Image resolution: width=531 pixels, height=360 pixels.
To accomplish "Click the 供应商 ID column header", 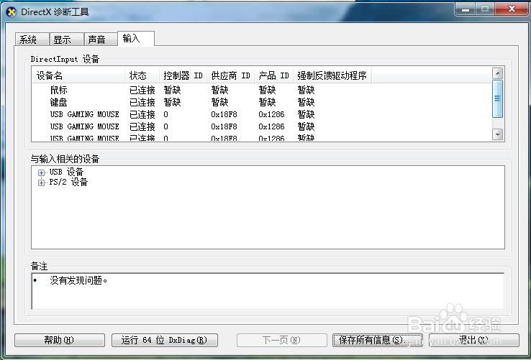I will (231, 75).
